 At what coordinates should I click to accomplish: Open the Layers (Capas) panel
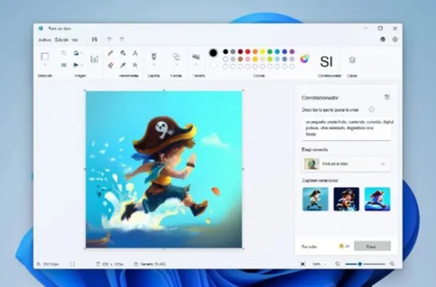tap(352, 60)
